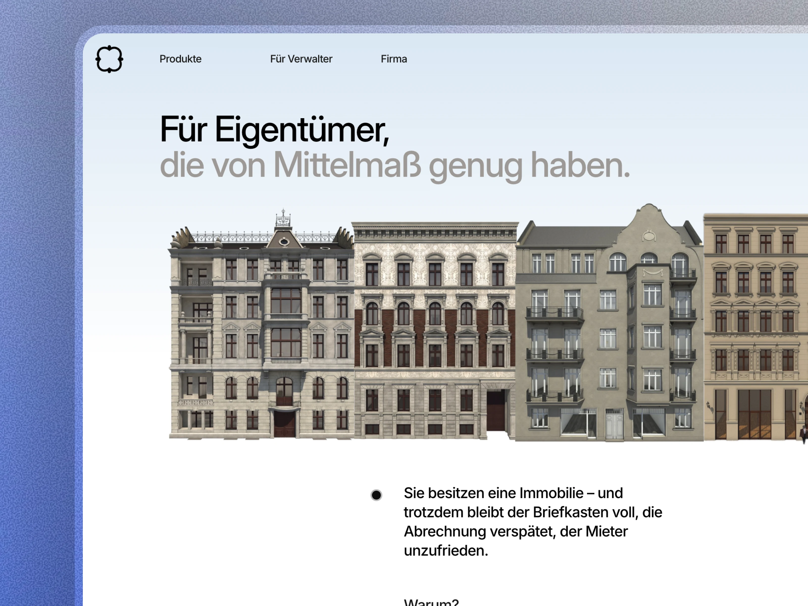Screen dimensions: 808x606
Task: Open the Firma navigation item
Action: (x=394, y=59)
